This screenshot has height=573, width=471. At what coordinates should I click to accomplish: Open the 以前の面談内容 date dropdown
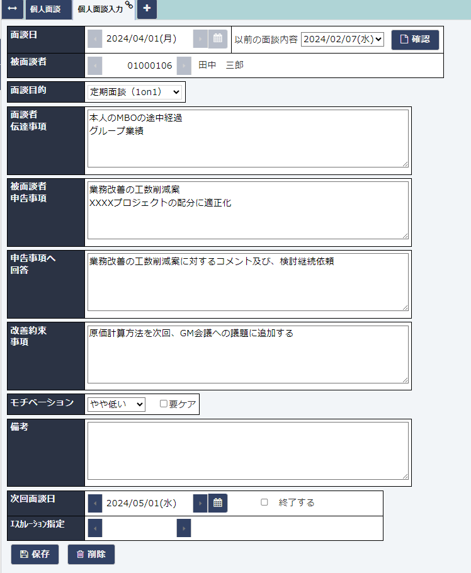(x=343, y=39)
